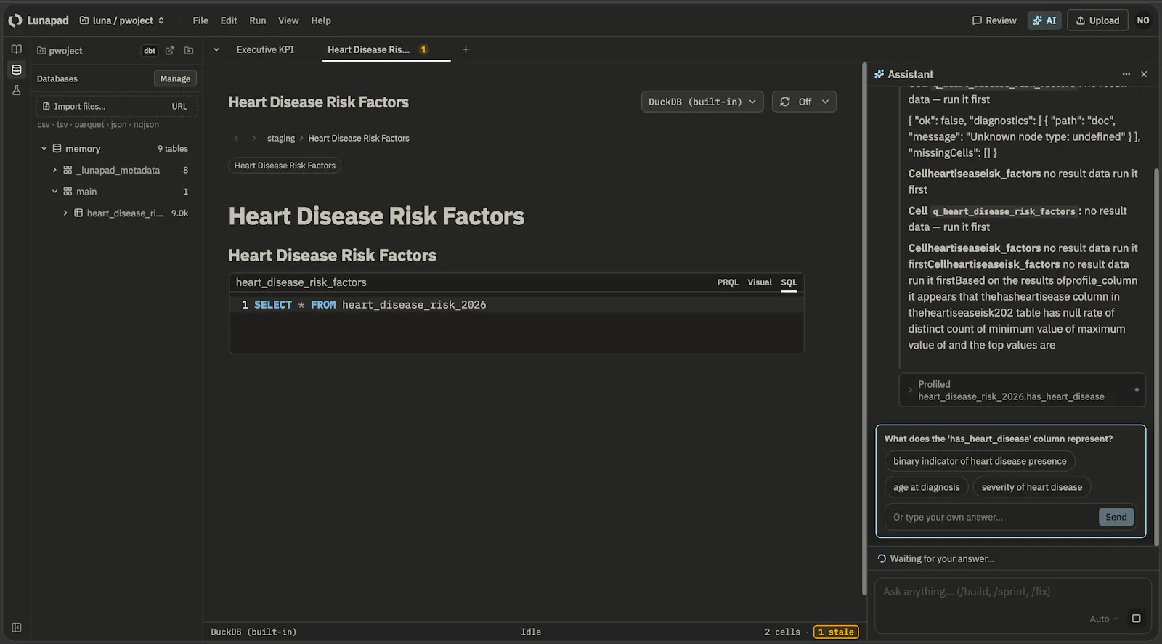Toggle the AI assistant button
The width and height of the screenshot is (1162, 644).
[1044, 20]
